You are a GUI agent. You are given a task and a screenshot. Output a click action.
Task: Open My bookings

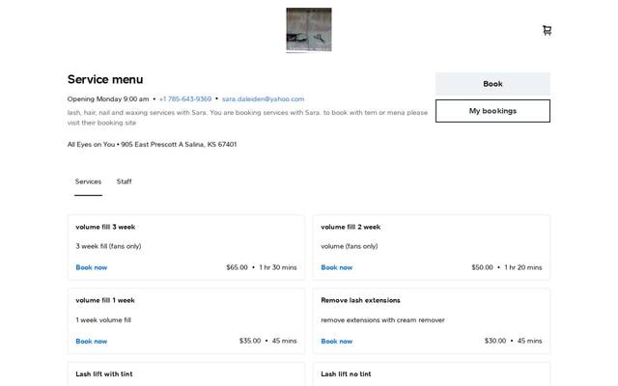point(492,111)
